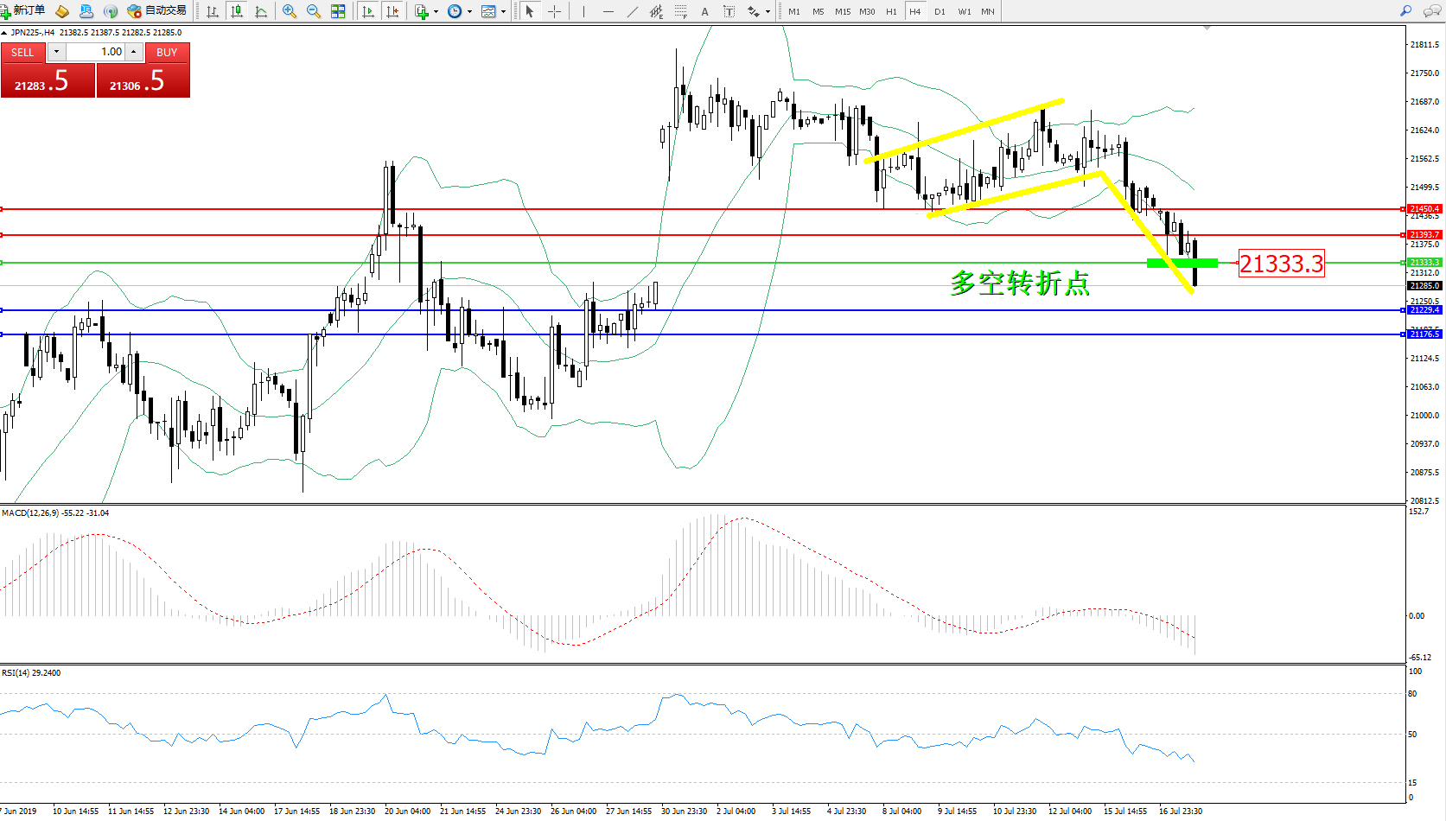The image size is (1446, 821).
Task: Select the horizontal line drawing tool
Action: coord(608,11)
